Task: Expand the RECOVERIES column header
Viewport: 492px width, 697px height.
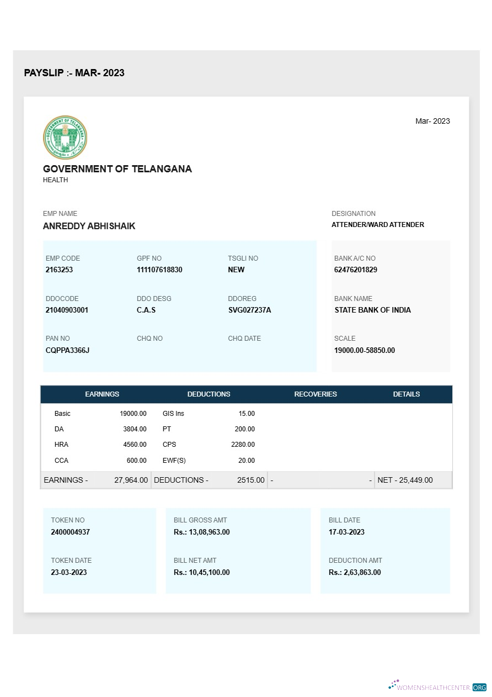Action: pyautogui.click(x=315, y=394)
